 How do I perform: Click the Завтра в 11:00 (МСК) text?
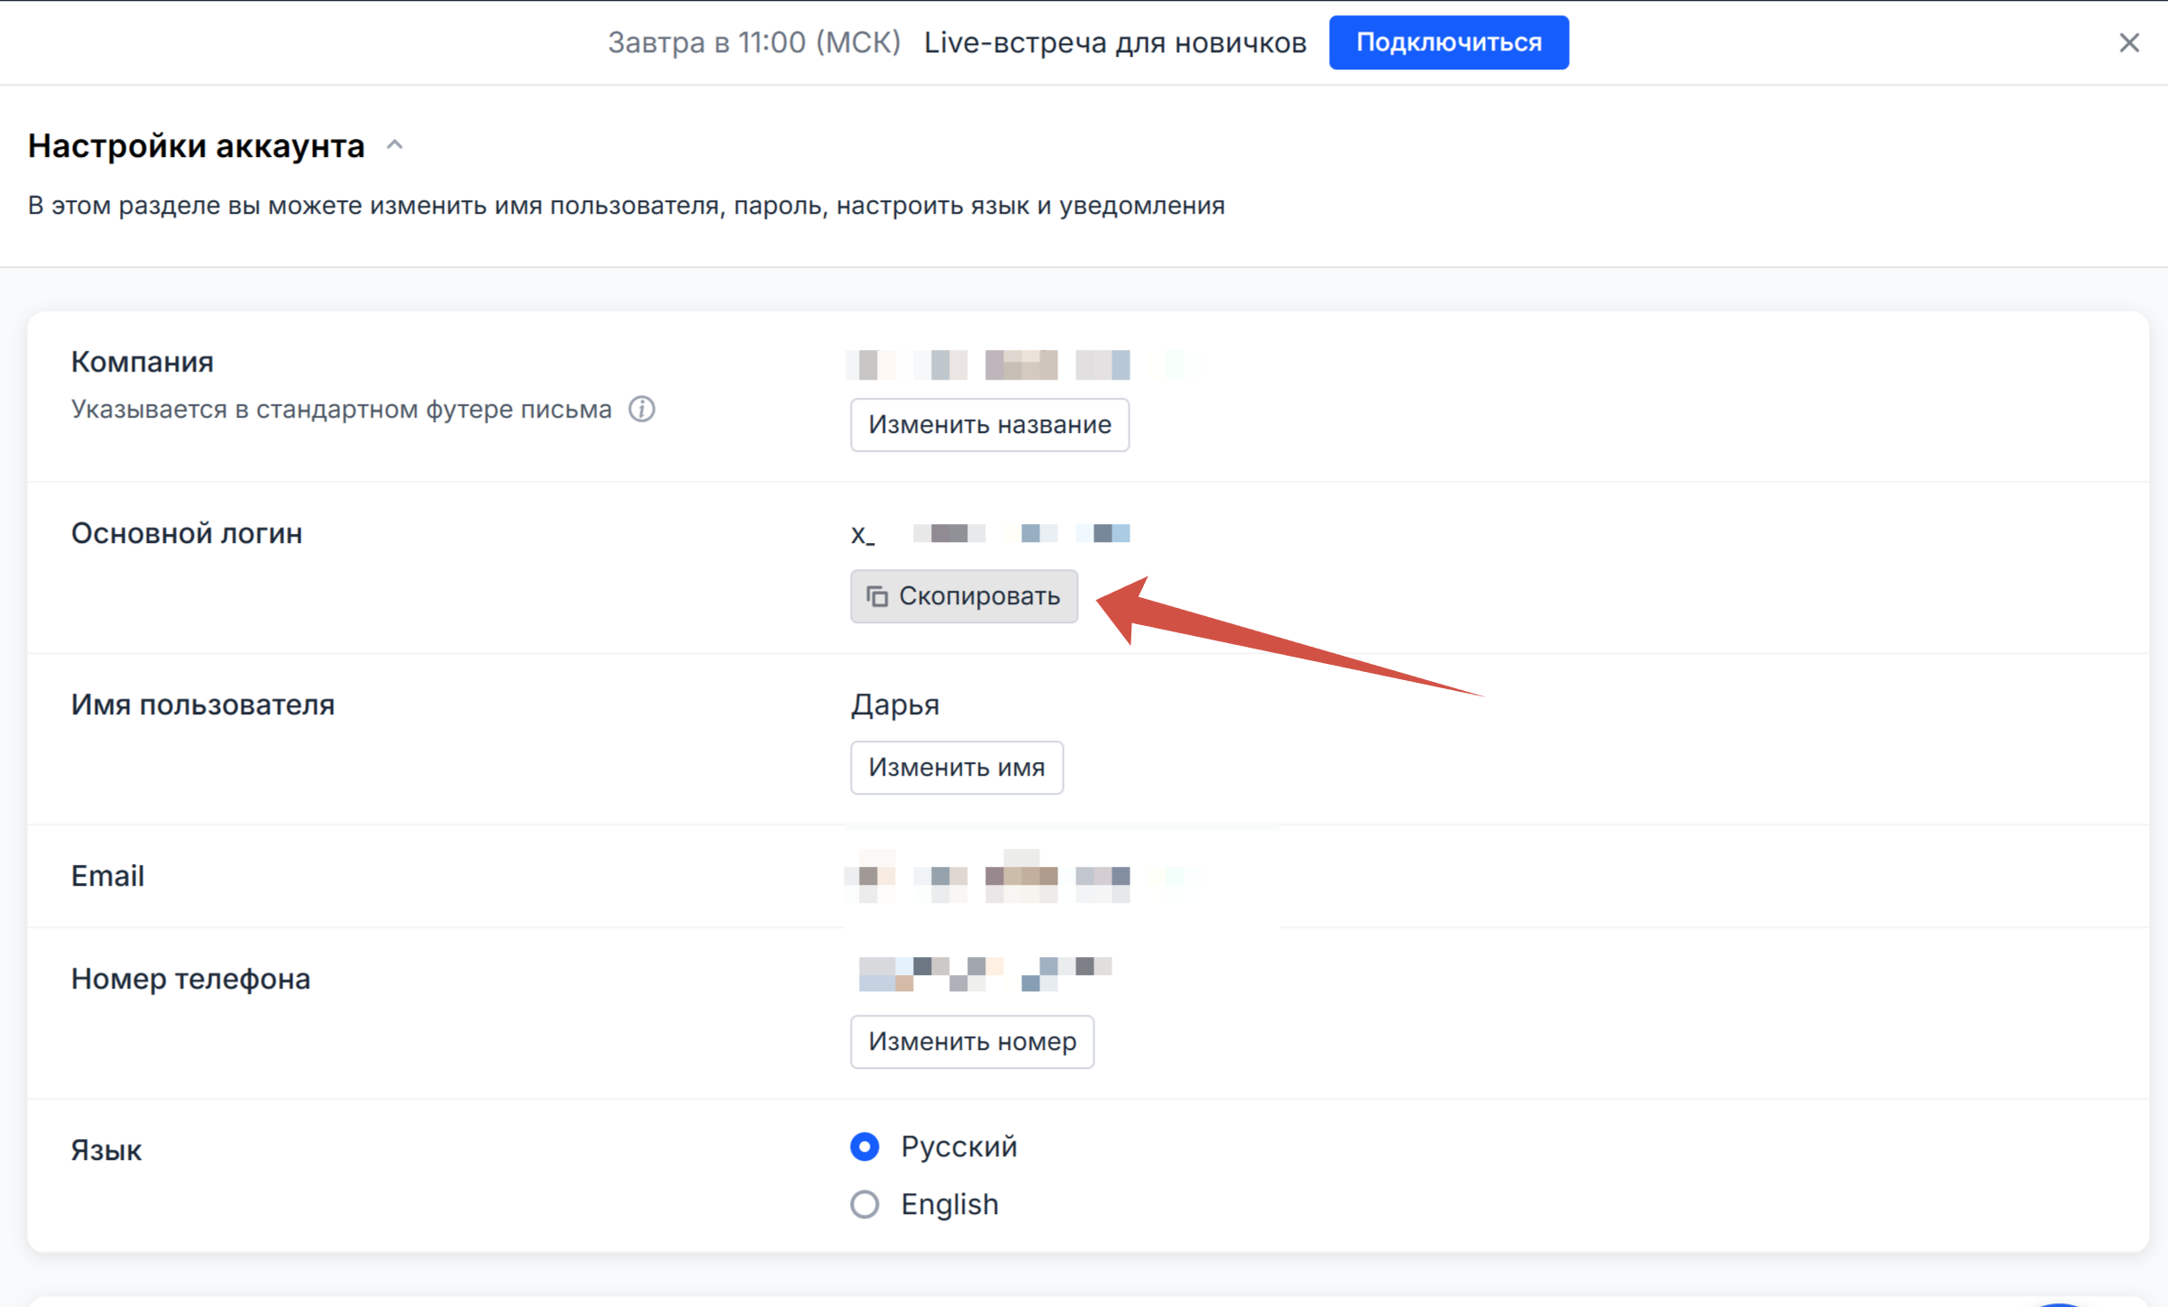[x=754, y=42]
